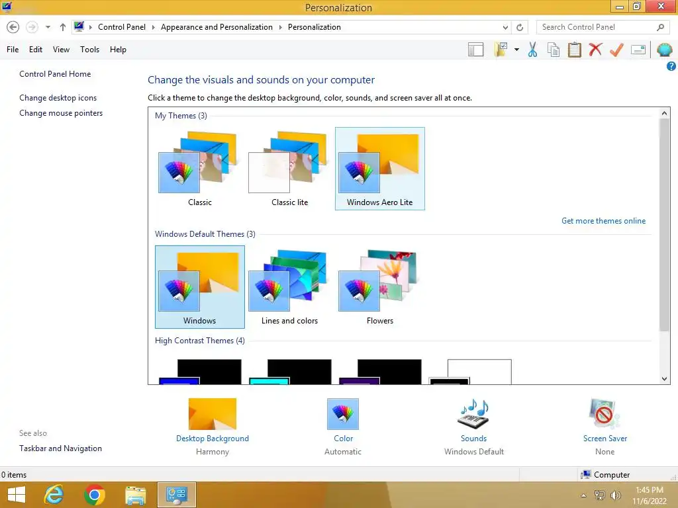Viewport: 678px width, 508px height.
Task: Click the search magnifier icon
Action: click(660, 27)
